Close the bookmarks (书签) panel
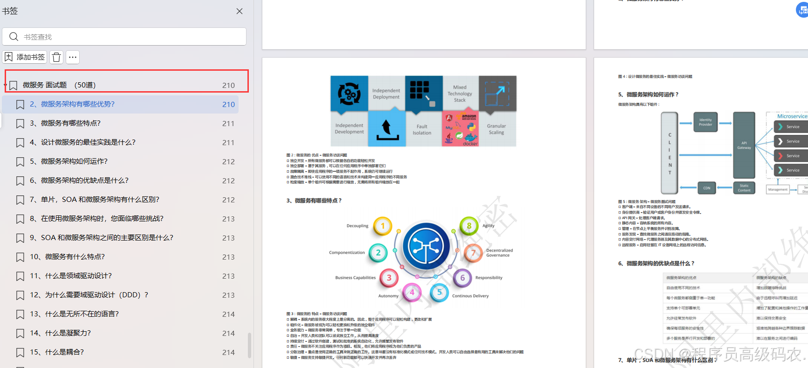Image resolution: width=808 pixels, height=368 pixels. coord(240,11)
